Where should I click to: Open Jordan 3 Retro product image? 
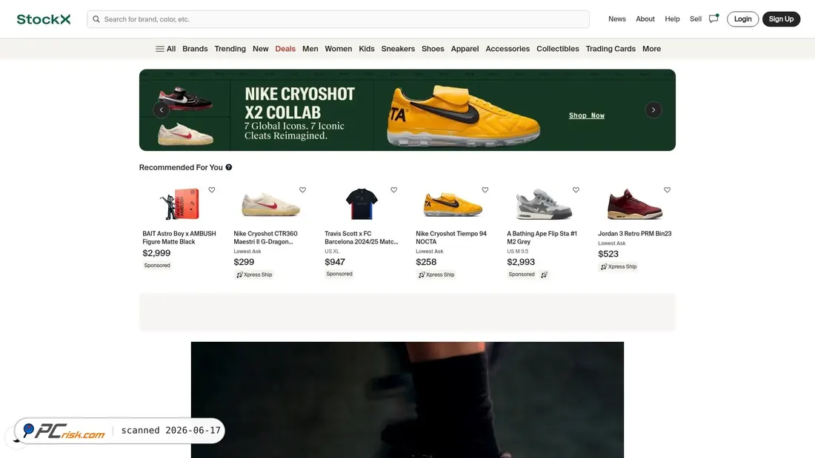[635, 204]
